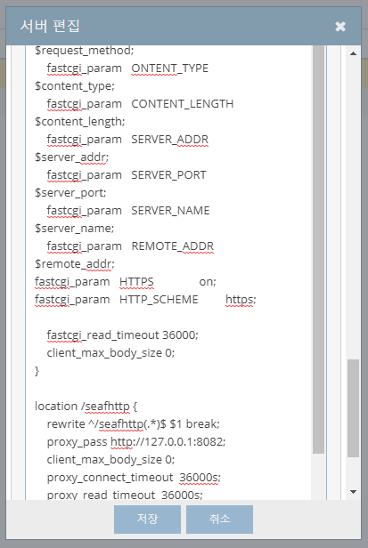368x548 pixels.
Task: Click the outer scrollbar down arrow
Action: 353,492
